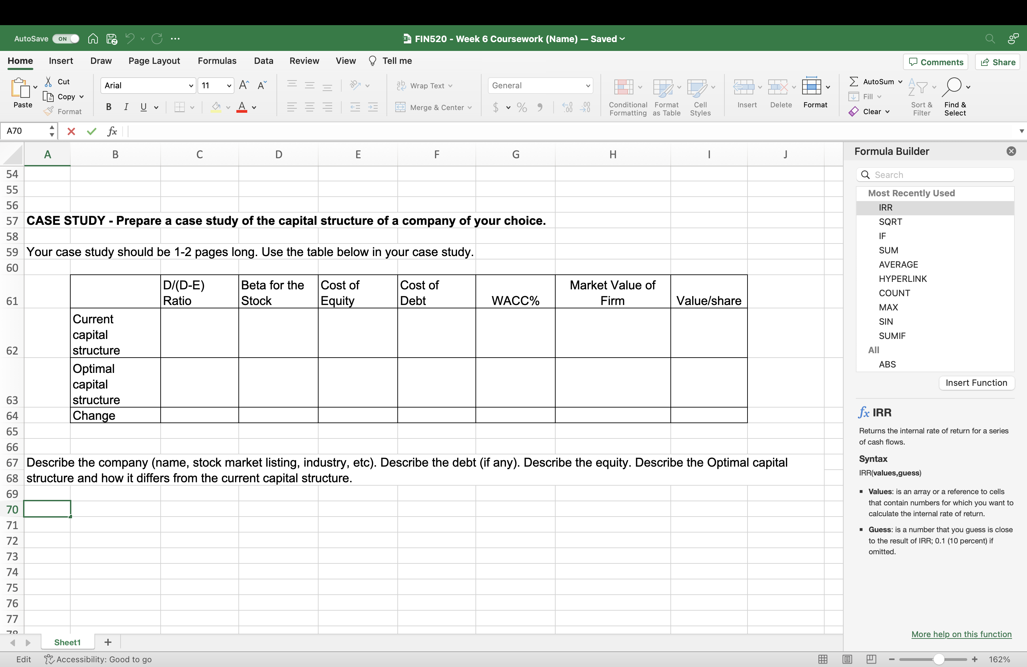
Task: Toggle align text right
Action: tap(327, 107)
